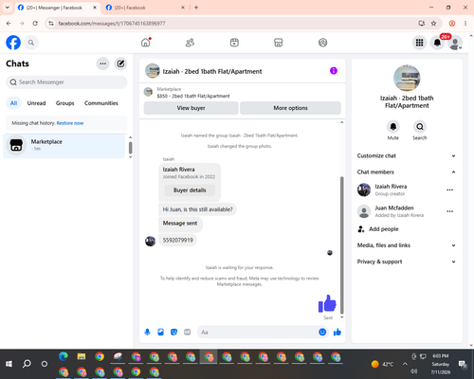The image size is (474, 379).
Task: Click the Buyer details button
Action: click(x=190, y=190)
